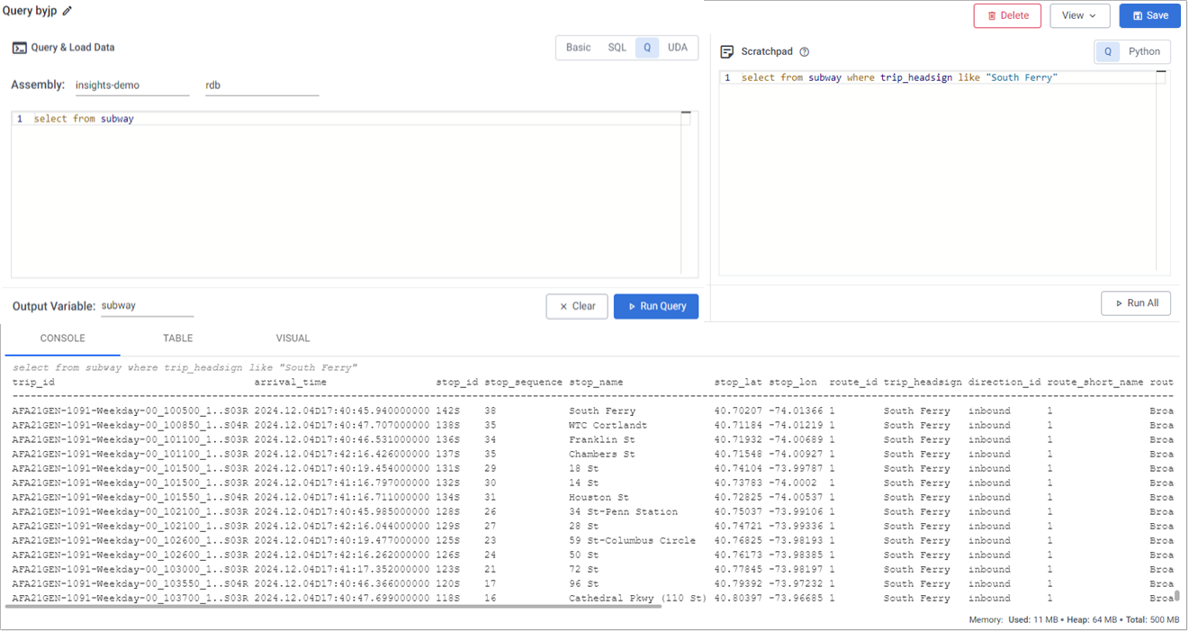
Task: Click the Query byjp title
Action: [x=30, y=12]
